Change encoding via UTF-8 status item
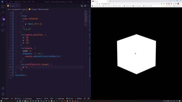Viewport: 182px width, 102px height. point(46,99)
